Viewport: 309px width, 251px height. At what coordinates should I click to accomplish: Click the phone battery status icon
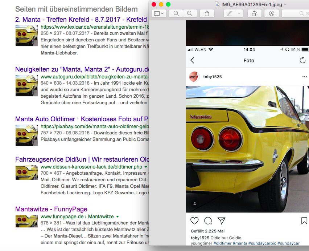pyautogui.click(x=305, y=49)
